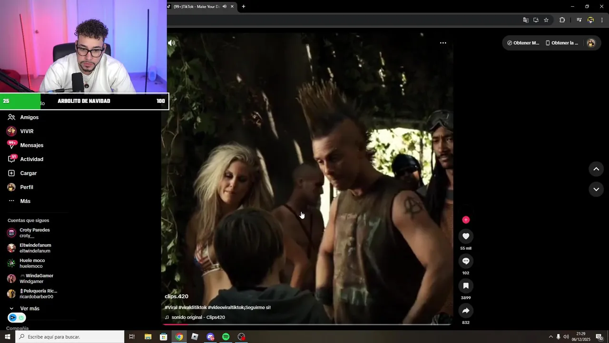Open the recording app taskbar icon
The image size is (609, 343).
point(242,337)
